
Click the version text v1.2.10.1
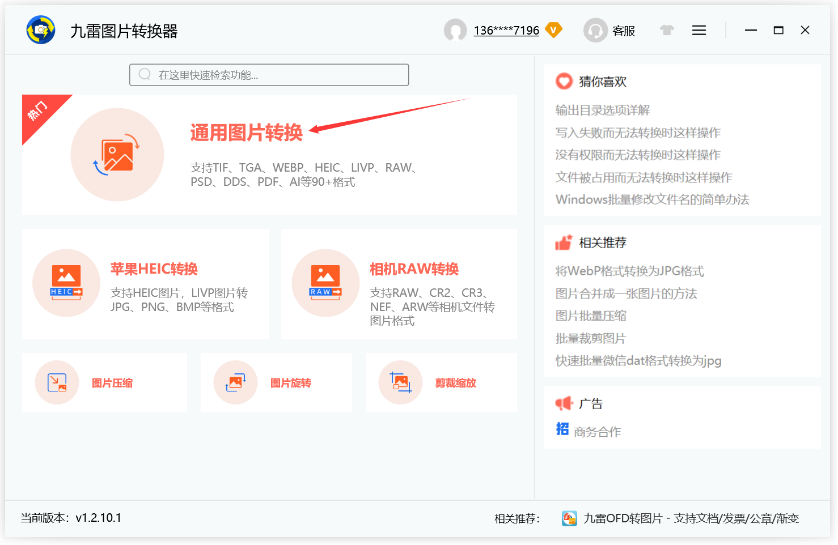99,518
